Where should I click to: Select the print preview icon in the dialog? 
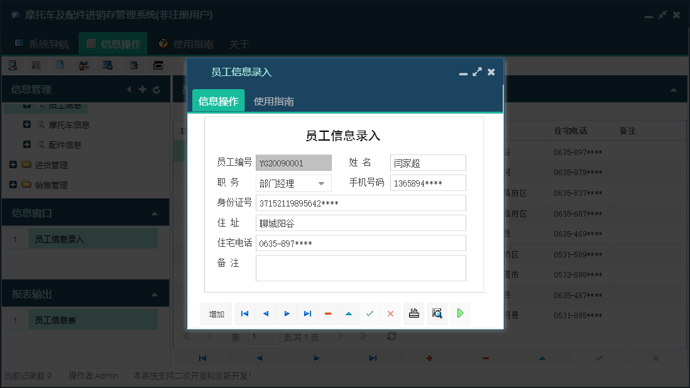[437, 313]
